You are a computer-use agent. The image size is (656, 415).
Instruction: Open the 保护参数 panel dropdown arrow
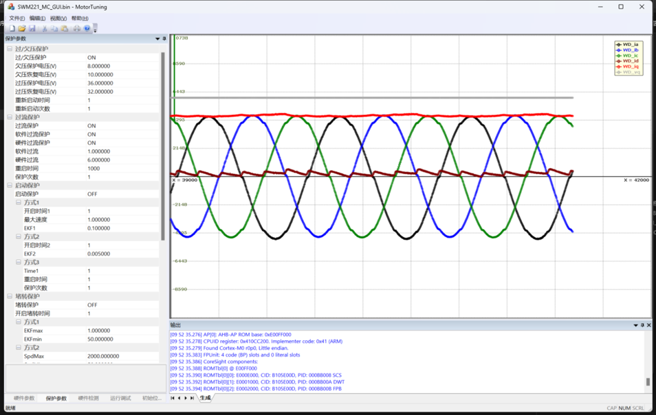(157, 39)
